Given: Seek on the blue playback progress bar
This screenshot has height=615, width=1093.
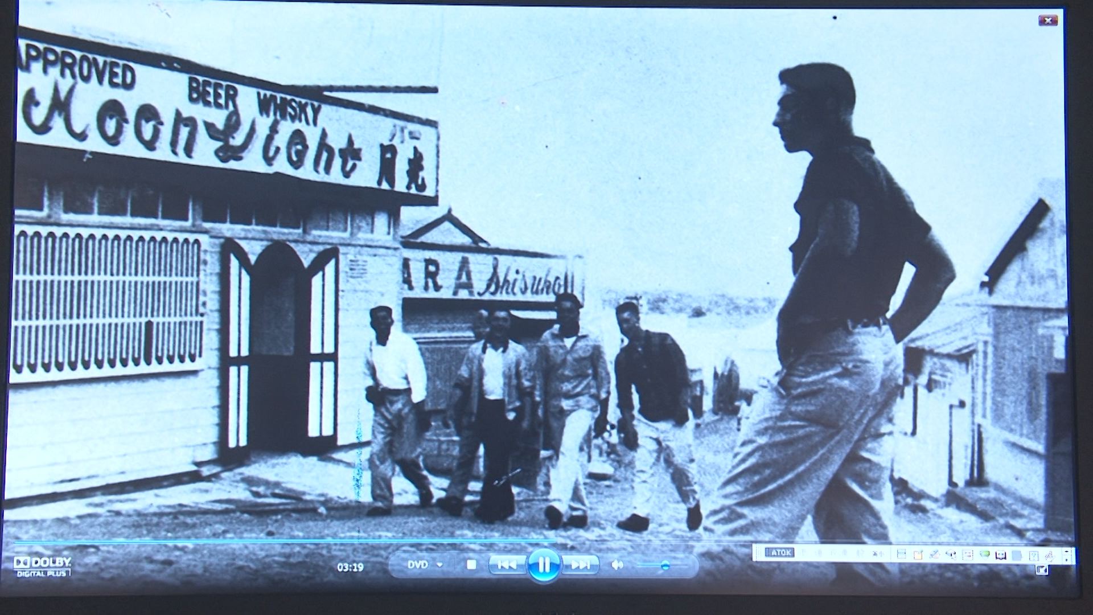Looking at the screenshot, I should click(x=285, y=542).
